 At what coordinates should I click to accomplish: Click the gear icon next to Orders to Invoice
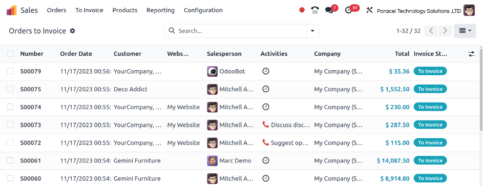click(x=72, y=31)
